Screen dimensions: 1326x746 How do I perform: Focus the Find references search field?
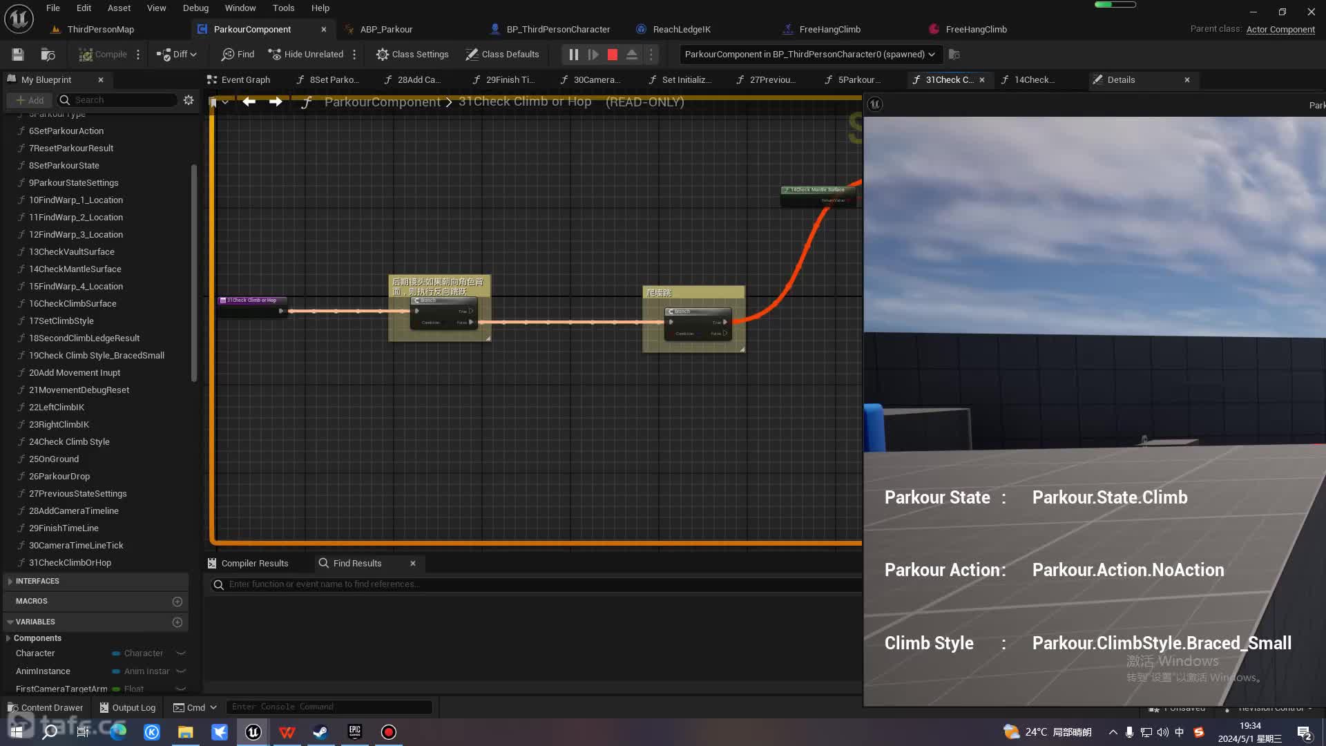pos(535,584)
